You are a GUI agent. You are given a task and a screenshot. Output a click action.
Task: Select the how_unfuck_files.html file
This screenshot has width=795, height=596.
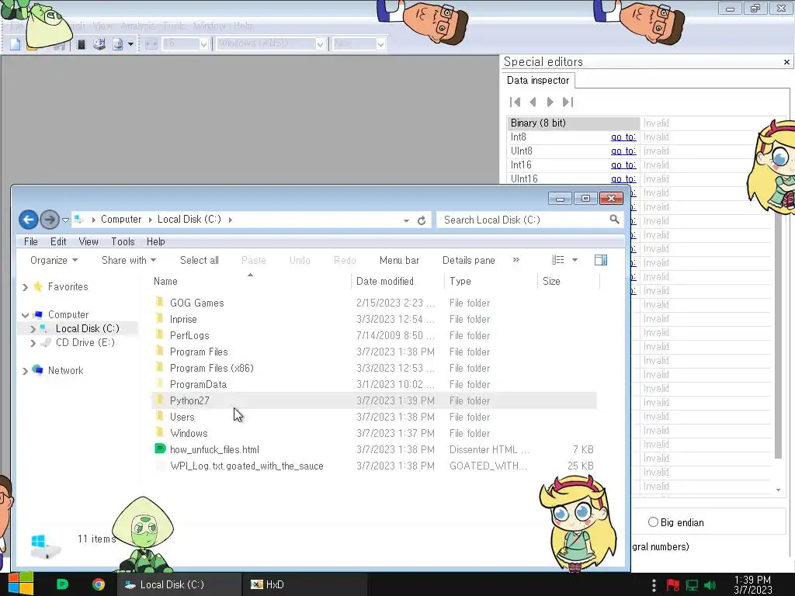click(214, 449)
